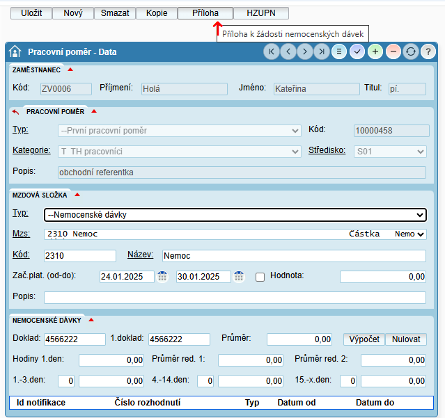Click the Příloha toolbar button
Screen dimensions: 445x418
(205, 13)
